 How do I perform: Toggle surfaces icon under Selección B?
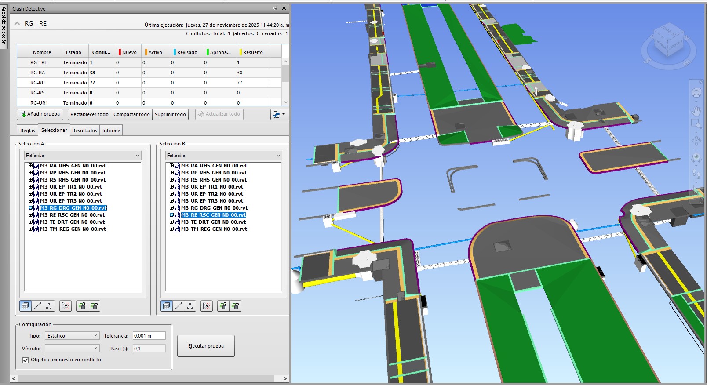(x=167, y=306)
